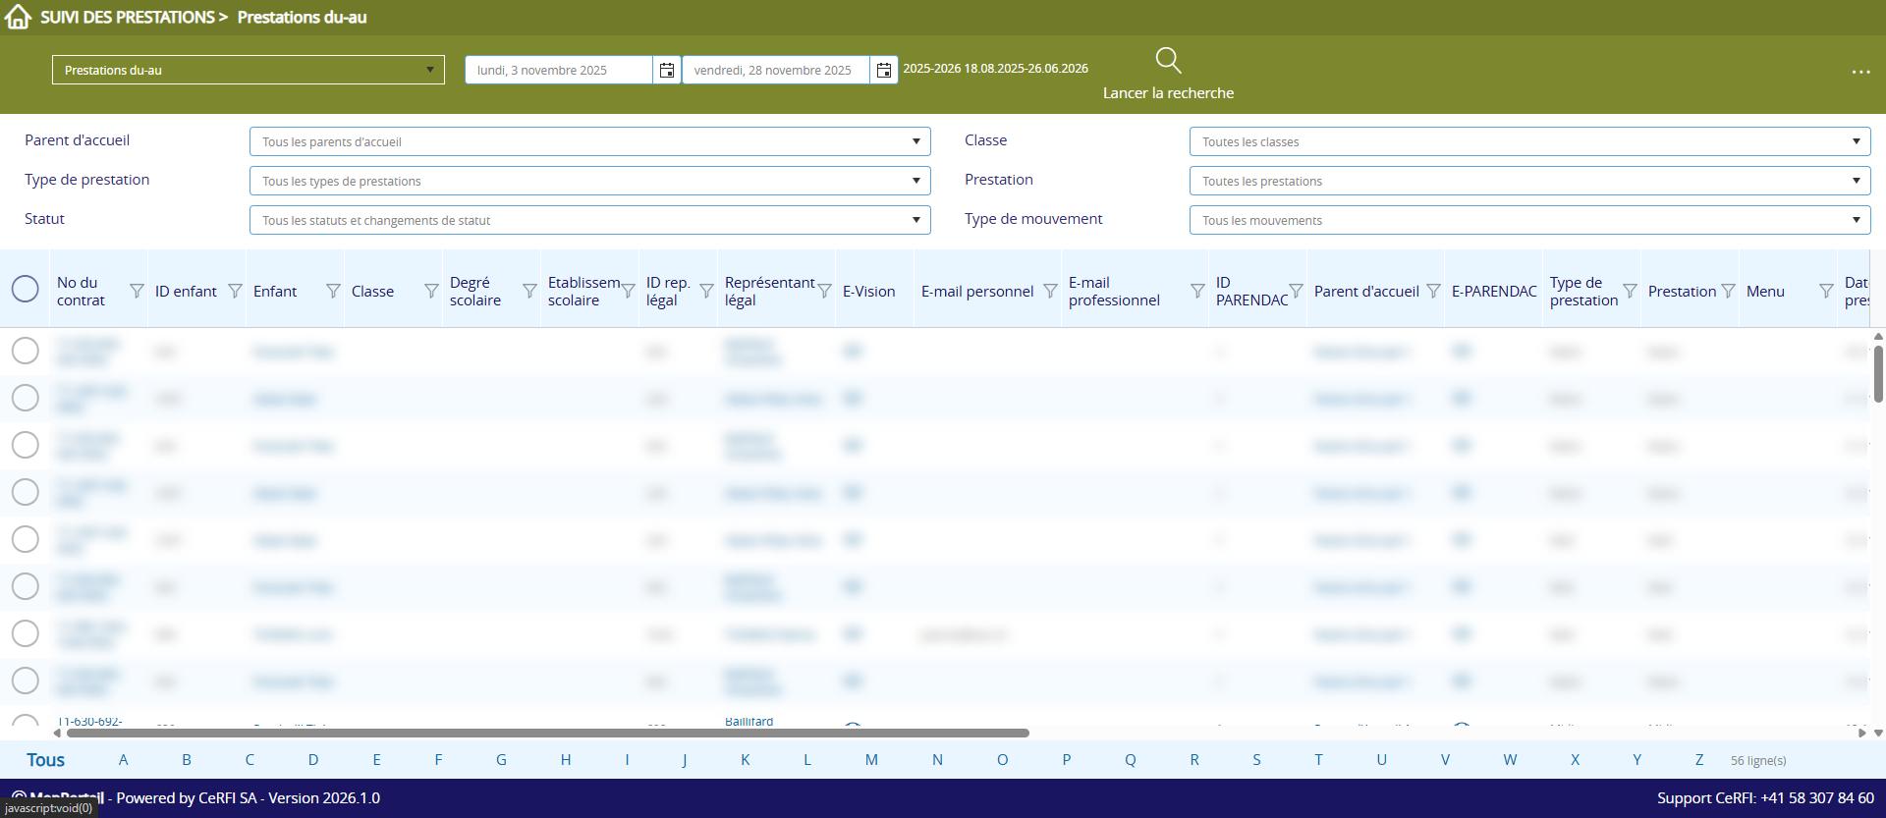Click SUIVI DES PRESTATIONS breadcrumb link
The height and width of the screenshot is (818, 1886).
click(127, 17)
